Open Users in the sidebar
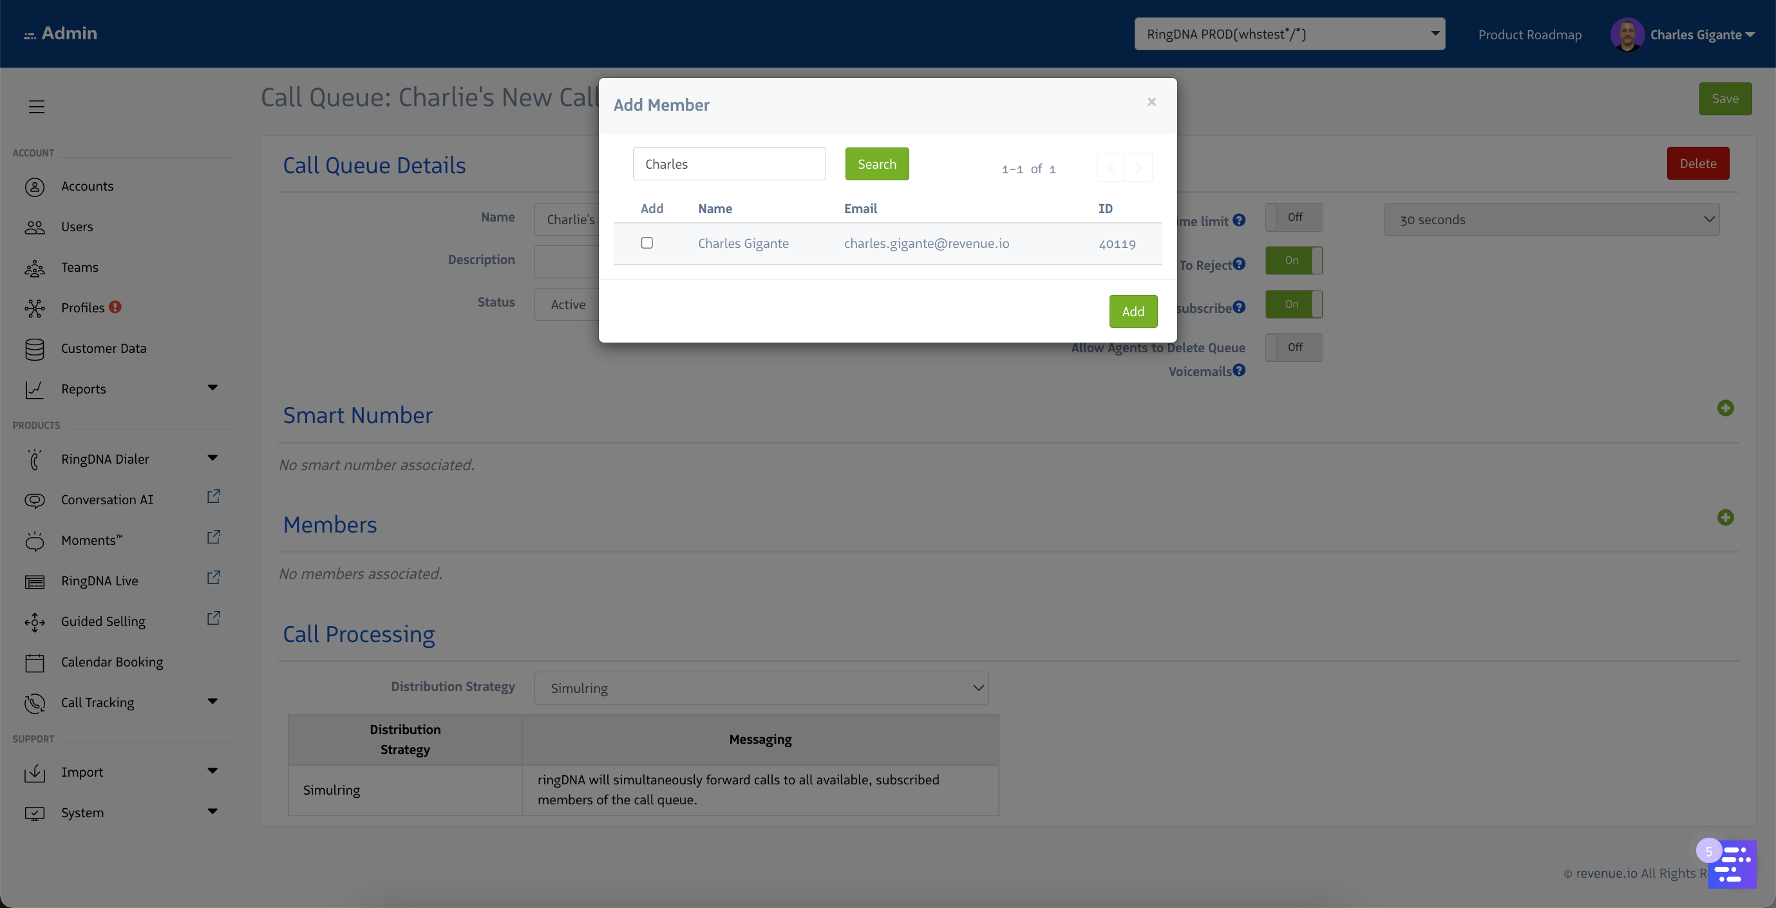 (x=77, y=227)
